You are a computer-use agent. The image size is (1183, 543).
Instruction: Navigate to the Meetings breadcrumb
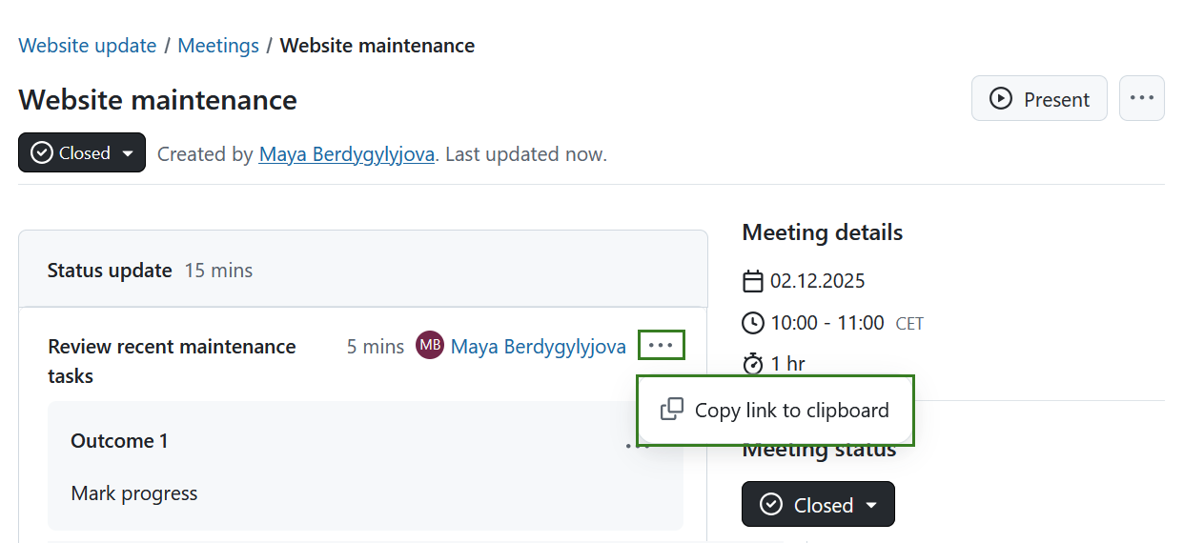point(218,46)
